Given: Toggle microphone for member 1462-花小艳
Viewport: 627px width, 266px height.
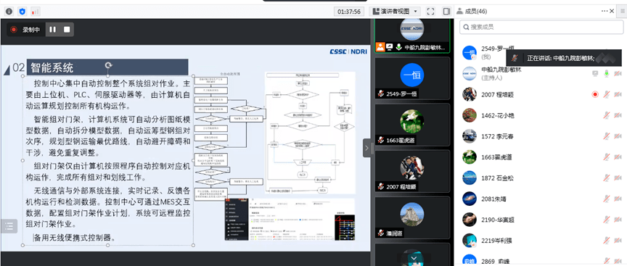Looking at the screenshot, I should 607,115.
